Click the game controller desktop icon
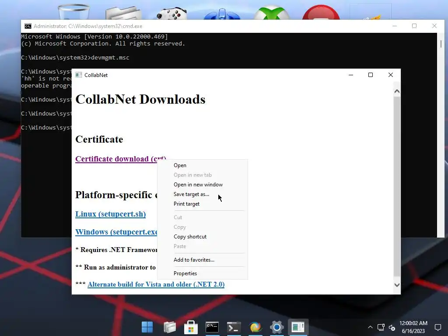This screenshot has height=336, width=448. click(x=171, y=14)
